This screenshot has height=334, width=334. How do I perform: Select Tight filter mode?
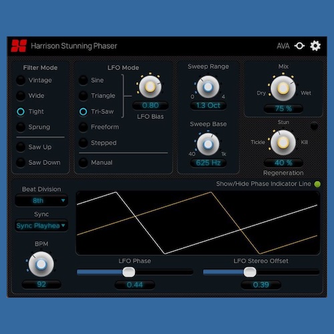[x=21, y=112]
